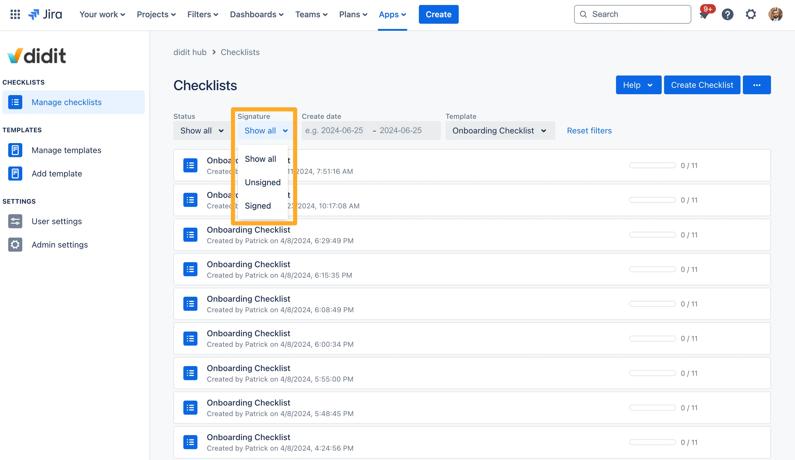Open Onboarding Checklist created 6:08:49 PM

pyautogui.click(x=472, y=304)
